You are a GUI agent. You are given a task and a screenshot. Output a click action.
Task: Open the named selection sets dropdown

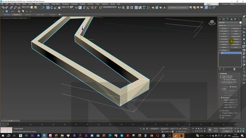pos(110,7)
